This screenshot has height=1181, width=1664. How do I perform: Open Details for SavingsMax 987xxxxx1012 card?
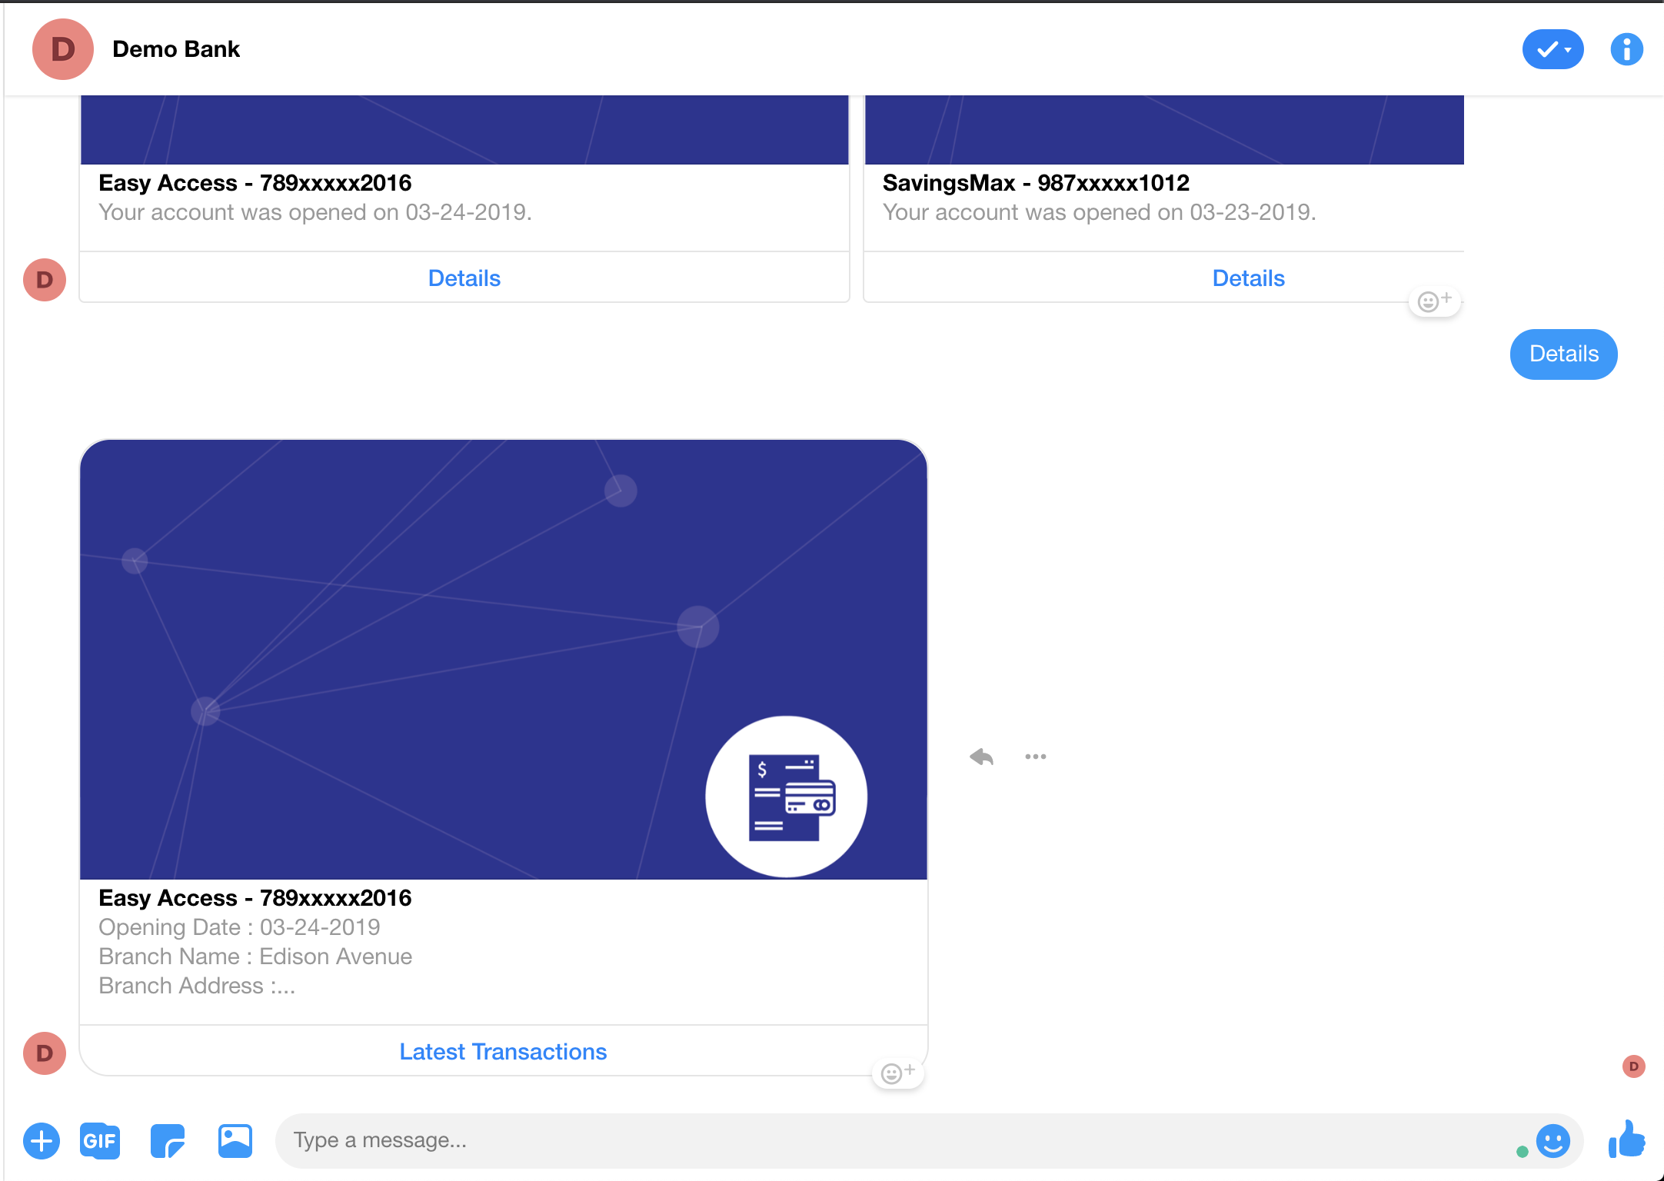coord(1248,278)
